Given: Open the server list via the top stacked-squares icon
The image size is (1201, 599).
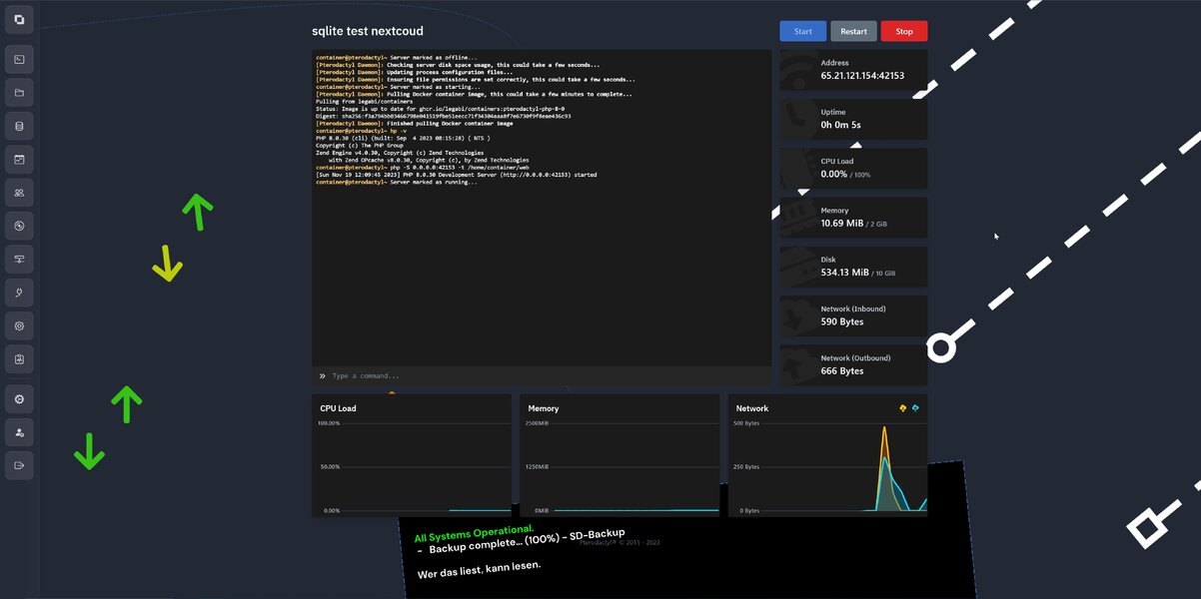Looking at the screenshot, I should [19, 19].
